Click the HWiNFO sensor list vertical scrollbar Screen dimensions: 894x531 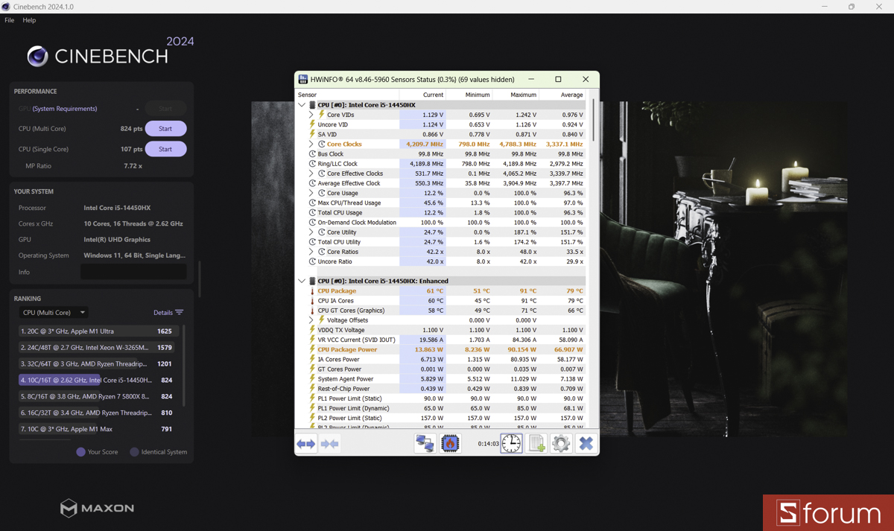coord(594,119)
